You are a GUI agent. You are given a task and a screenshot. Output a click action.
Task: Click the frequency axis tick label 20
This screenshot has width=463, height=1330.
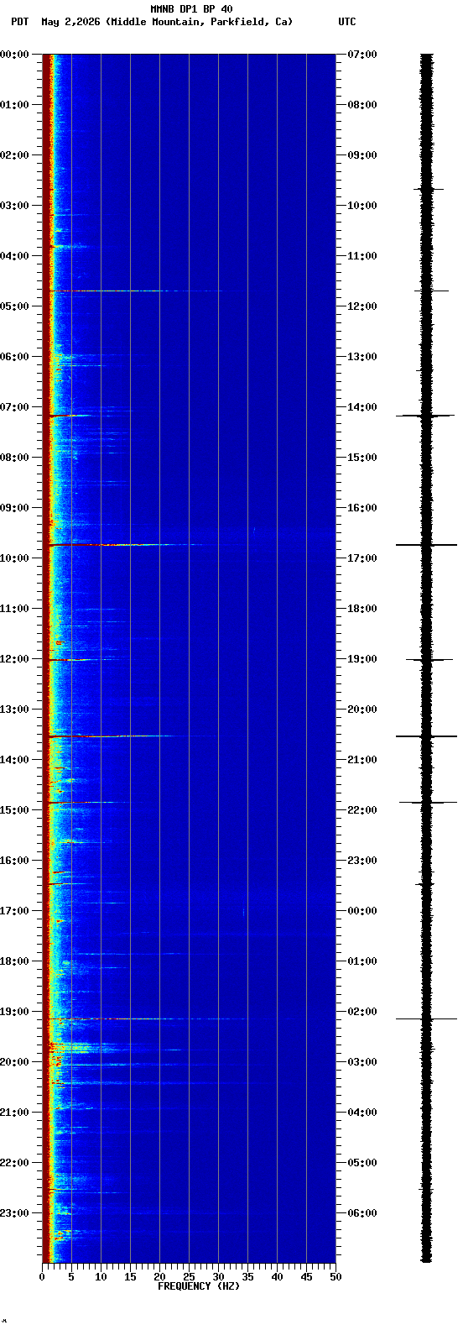click(x=159, y=1277)
